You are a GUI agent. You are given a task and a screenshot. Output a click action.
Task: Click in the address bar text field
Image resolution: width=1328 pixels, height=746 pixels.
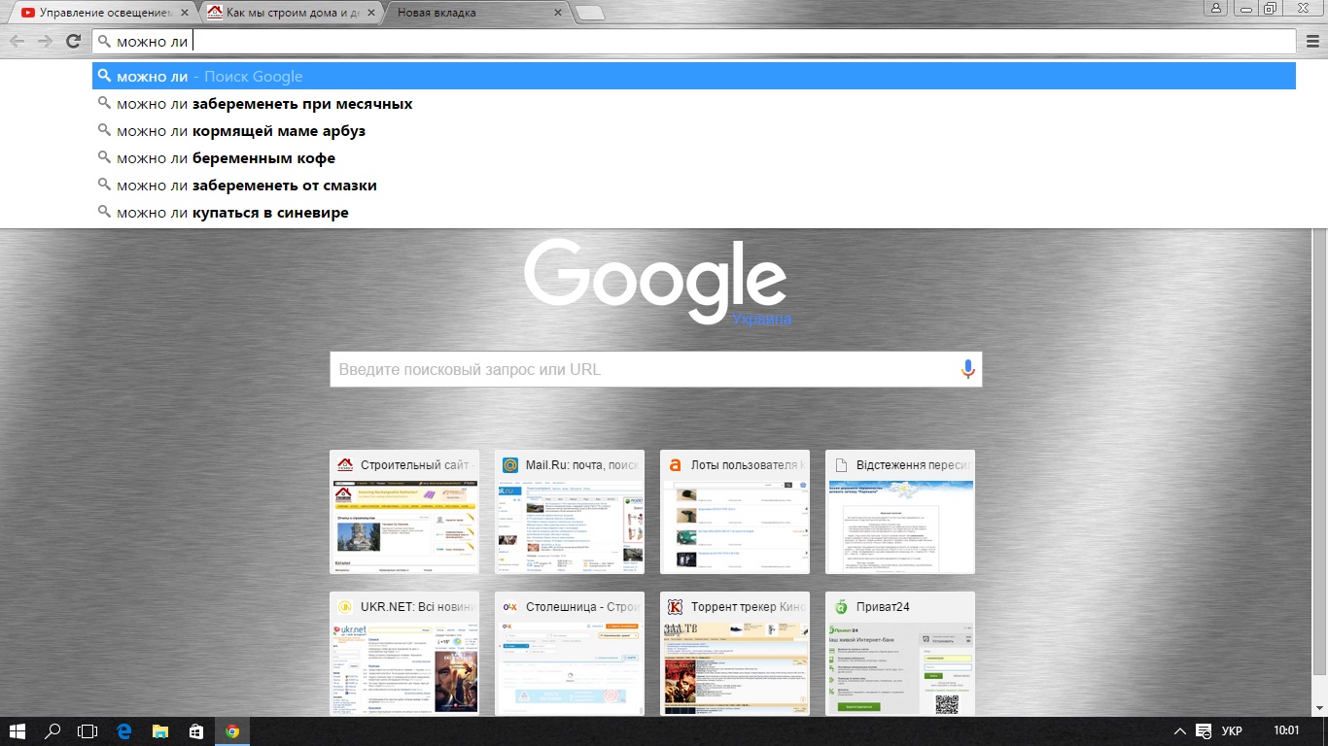(x=694, y=41)
